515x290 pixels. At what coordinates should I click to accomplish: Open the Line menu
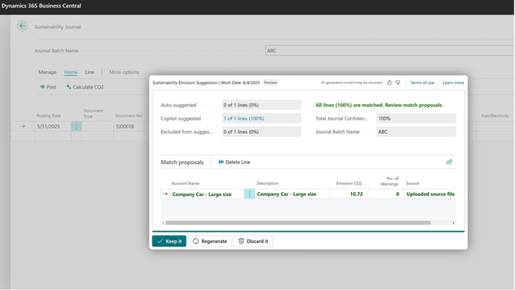point(89,72)
